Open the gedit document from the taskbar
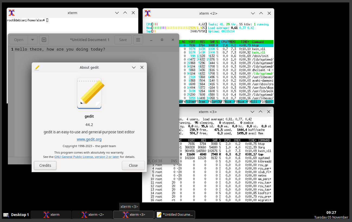 click(x=175, y=215)
